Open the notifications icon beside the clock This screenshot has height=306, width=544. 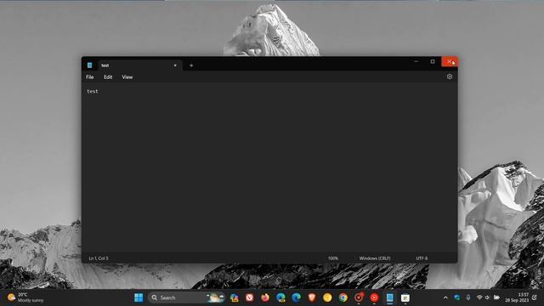(535, 297)
